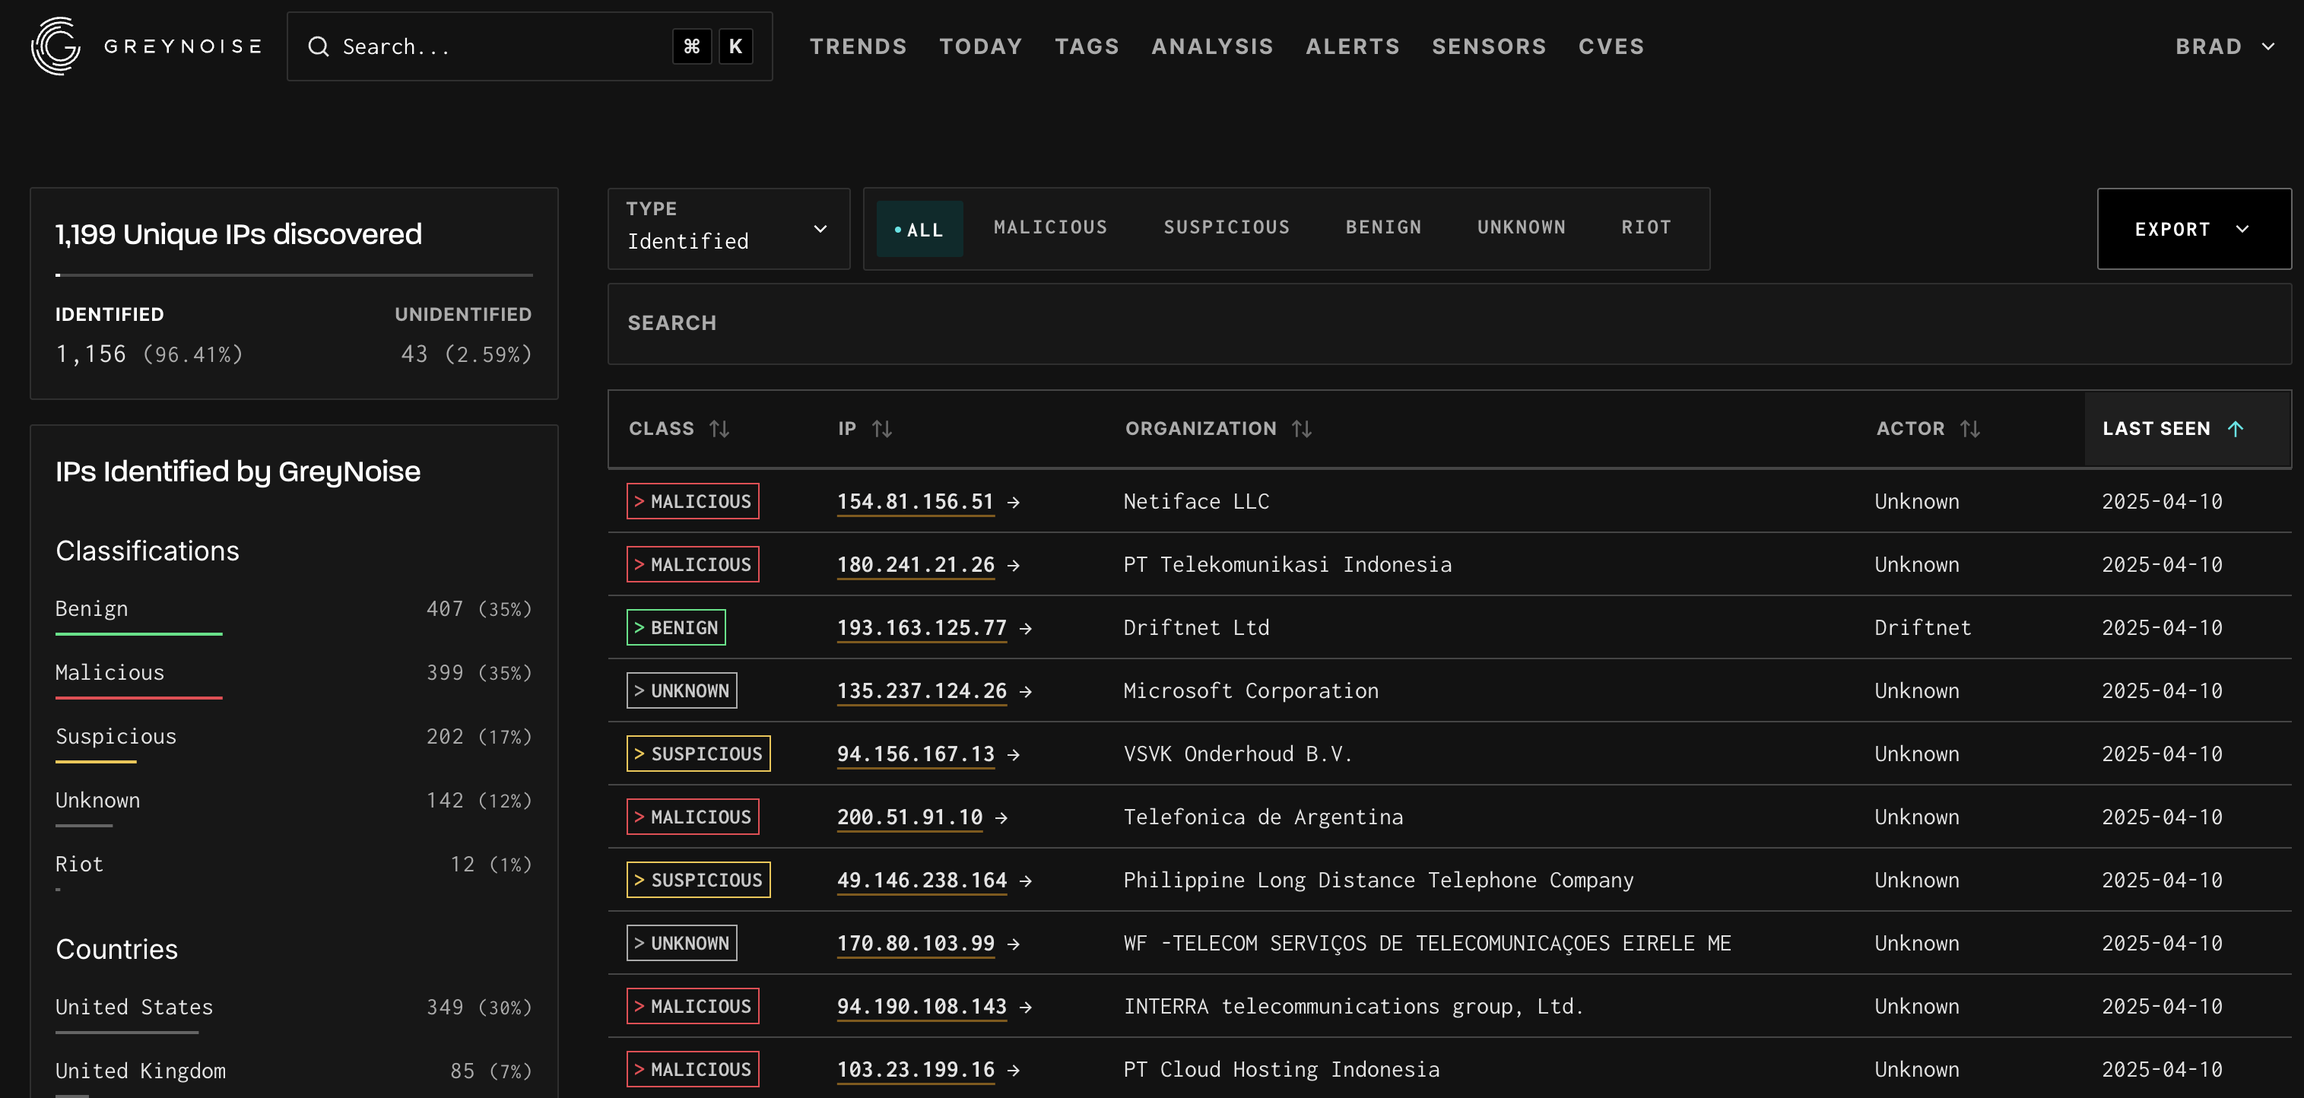Filter results by RIOT classification

click(x=1645, y=227)
